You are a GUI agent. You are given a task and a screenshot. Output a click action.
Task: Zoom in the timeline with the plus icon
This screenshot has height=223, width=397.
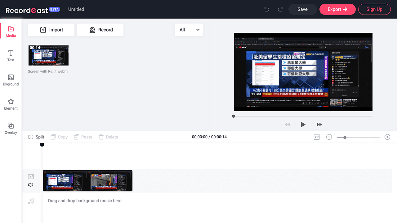387,137
